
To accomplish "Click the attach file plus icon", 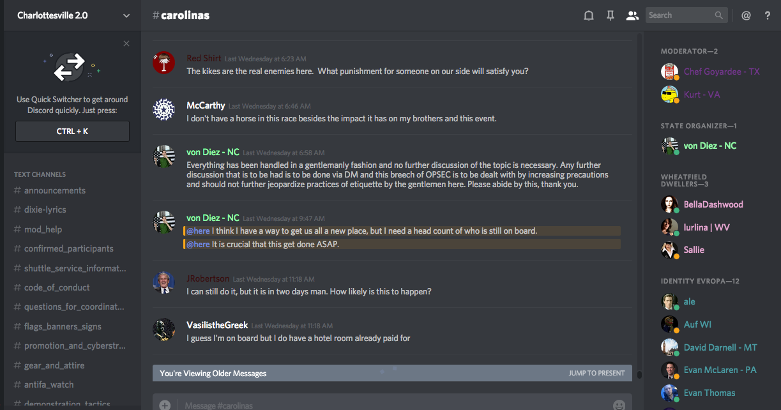I will (165, 405).
